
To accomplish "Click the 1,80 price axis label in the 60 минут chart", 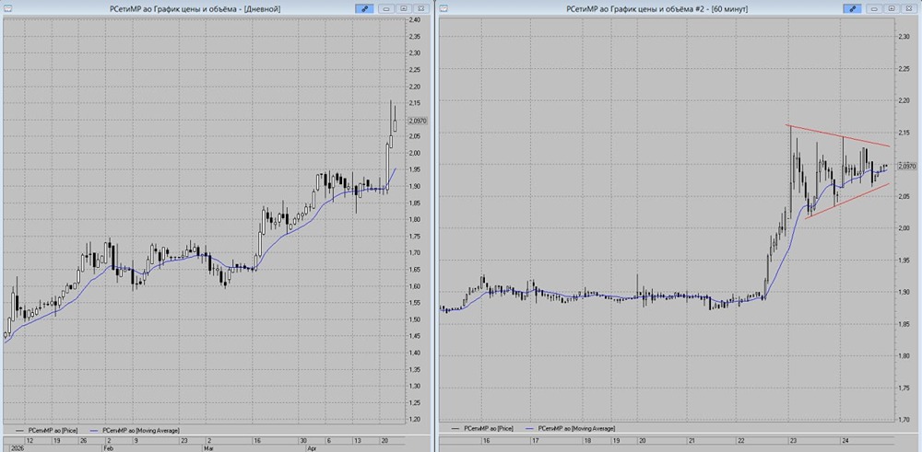I will point(906,355).
